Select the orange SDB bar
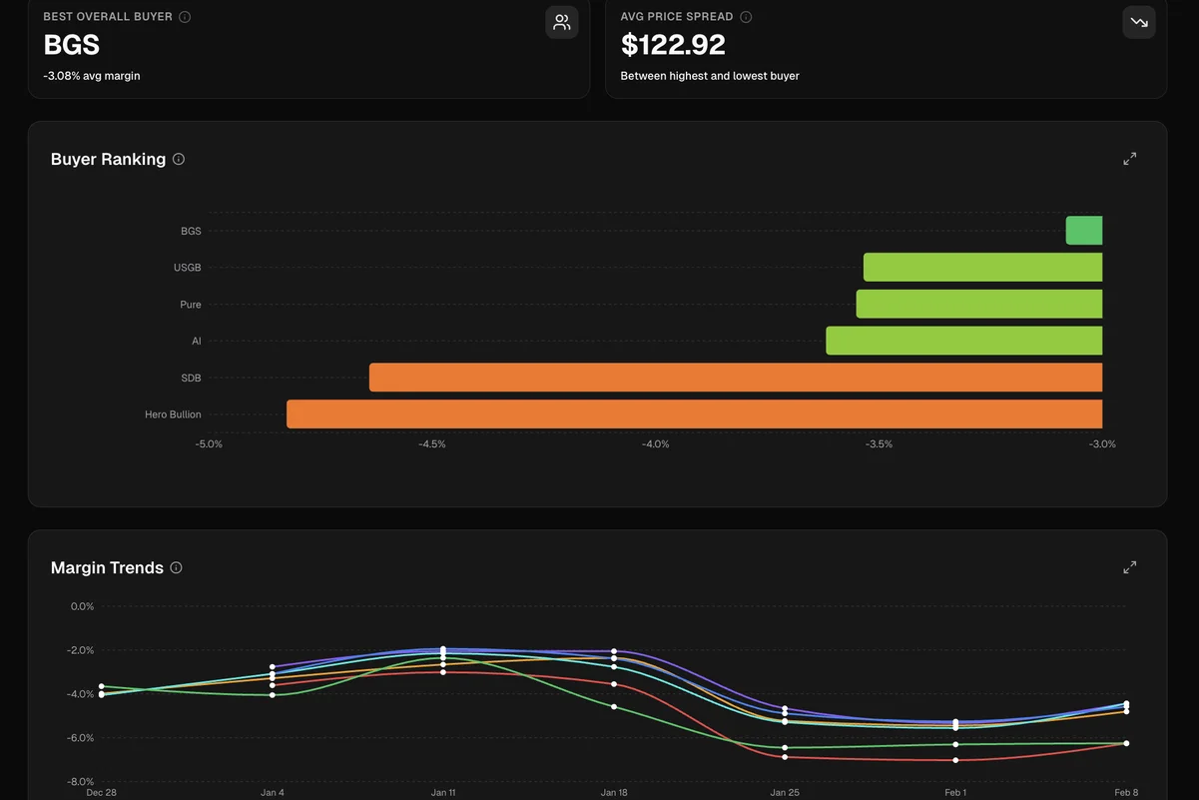1199x800 pixels. [735, 378]
